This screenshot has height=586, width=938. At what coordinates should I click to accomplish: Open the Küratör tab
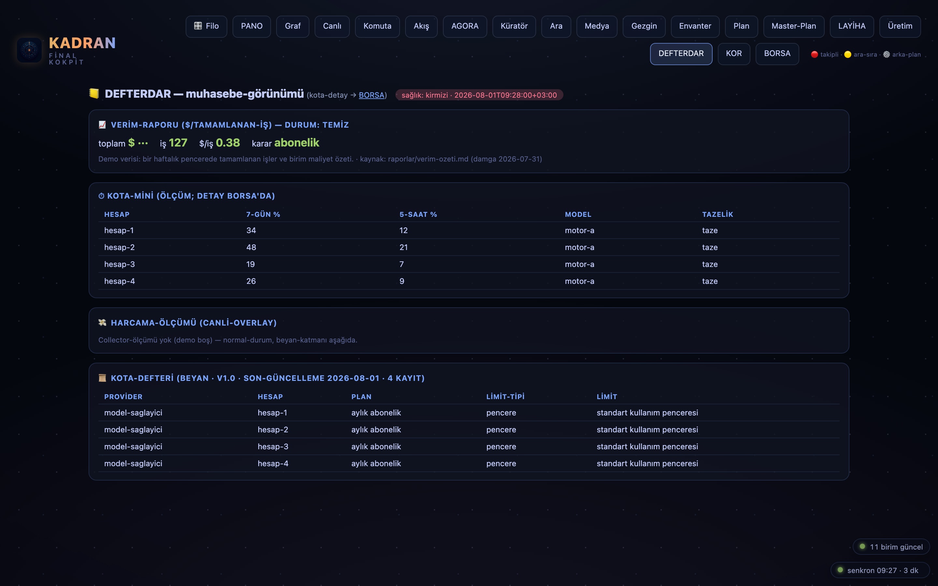pyautogui.click(x=514, y=26)
